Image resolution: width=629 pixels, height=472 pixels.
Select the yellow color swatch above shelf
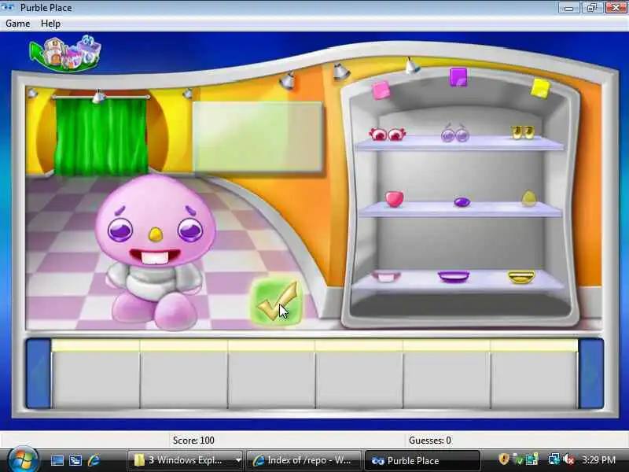click(540, 88)
